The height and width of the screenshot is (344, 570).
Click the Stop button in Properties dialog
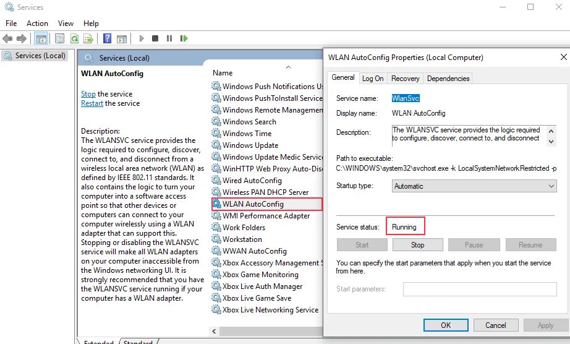coord(418,245)
